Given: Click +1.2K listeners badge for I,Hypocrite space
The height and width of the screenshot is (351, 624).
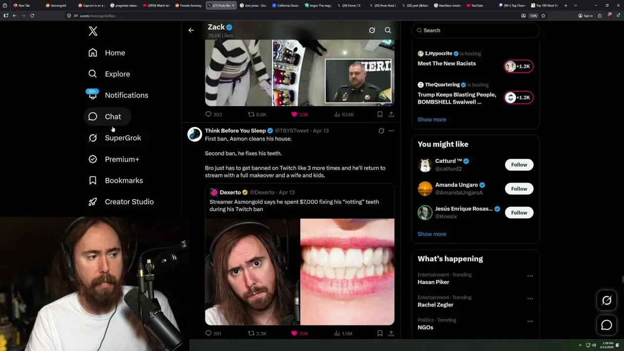Looking at the screenshot, I should point(519,66).
